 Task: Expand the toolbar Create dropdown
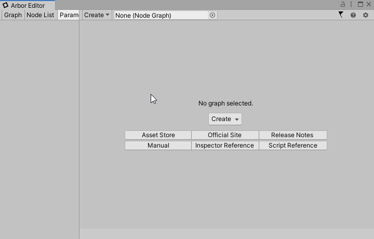click(97, 15)
